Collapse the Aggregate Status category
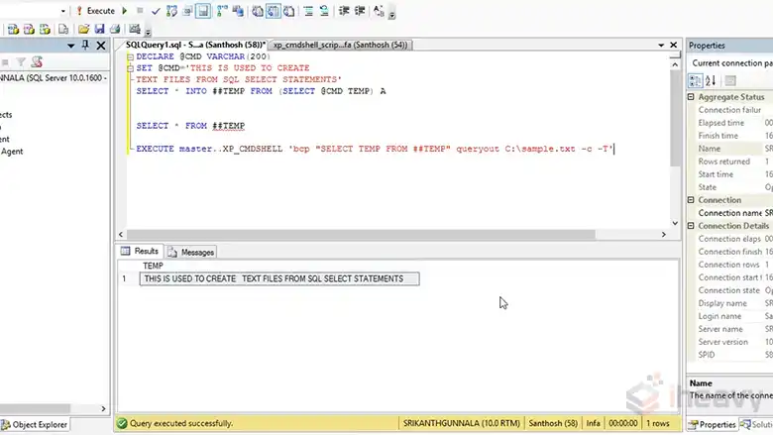This screenshot has height=435, width=773. 691,97
